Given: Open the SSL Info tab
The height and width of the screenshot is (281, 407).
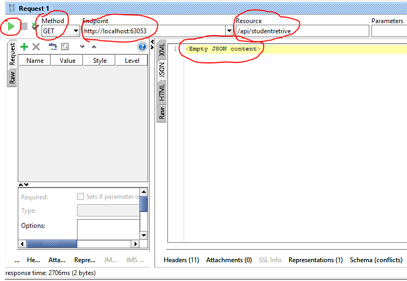Looking at the screenshot, I should click(x=270, y=260).
